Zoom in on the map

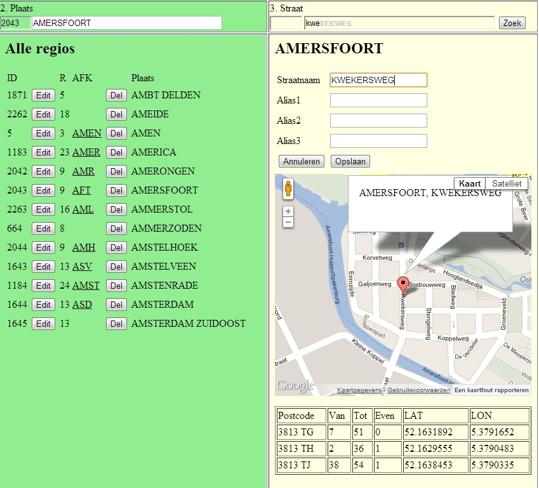click(x=288, y=211)
